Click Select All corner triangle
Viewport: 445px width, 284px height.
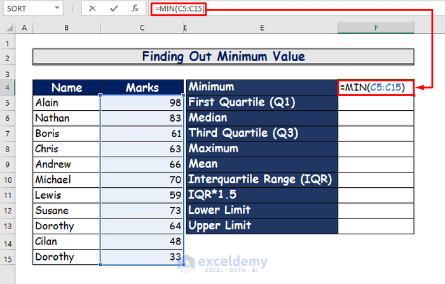click(x=10, y=28)
